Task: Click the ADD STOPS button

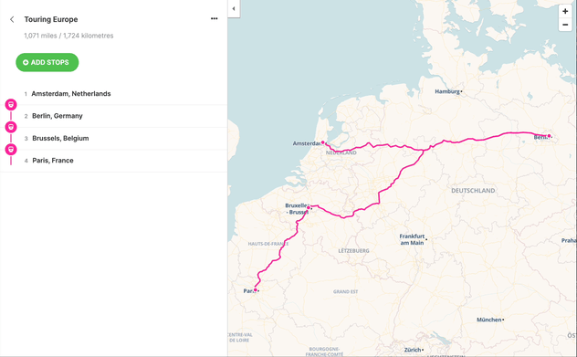Action: tap(47, 62)
